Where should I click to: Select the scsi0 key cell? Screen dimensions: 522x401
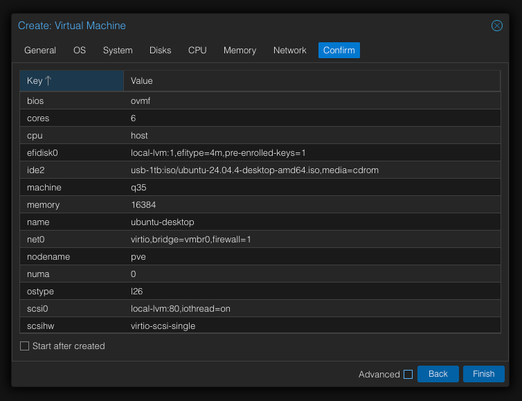coord(71,309)
